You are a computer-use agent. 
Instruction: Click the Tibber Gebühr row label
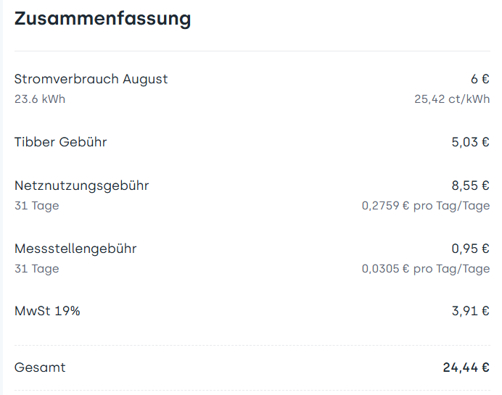(60, 142)
